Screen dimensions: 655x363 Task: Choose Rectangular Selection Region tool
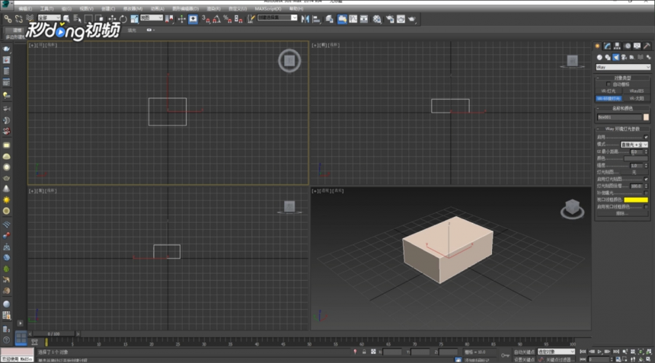(88, 18)
